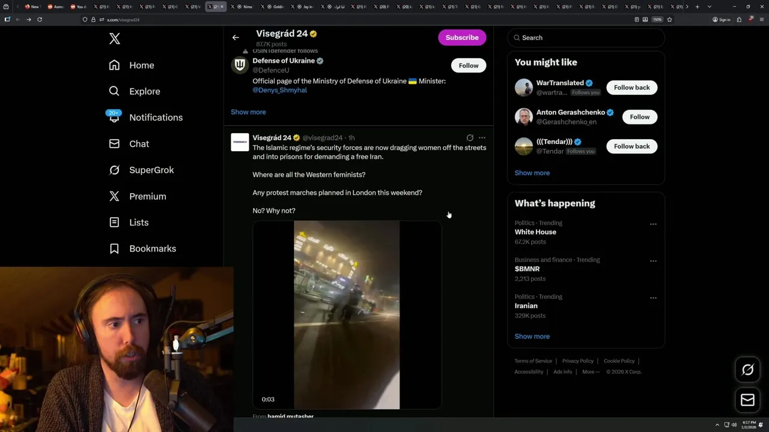Click the @visegrad24 handle on the post
The height and width of the screenshot is (432, 769).
[x=323, y=138]
